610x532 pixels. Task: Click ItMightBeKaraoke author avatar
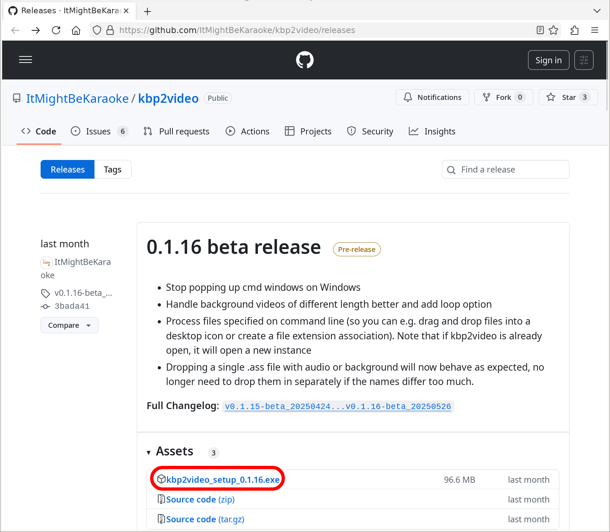tap(46, 262)
